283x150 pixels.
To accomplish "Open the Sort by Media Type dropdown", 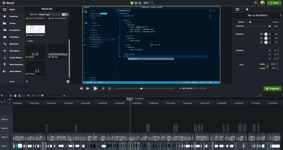I will point(49,15).
